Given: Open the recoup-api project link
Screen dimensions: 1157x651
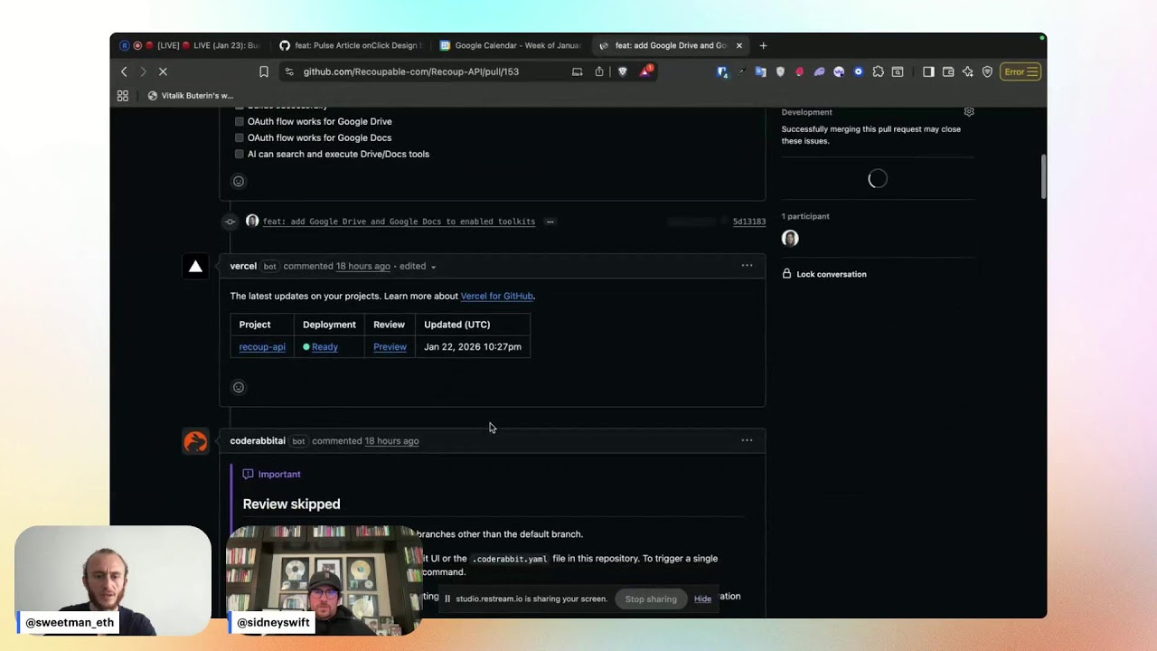Looking at the screenshot, I should click(x=262, y=347).
